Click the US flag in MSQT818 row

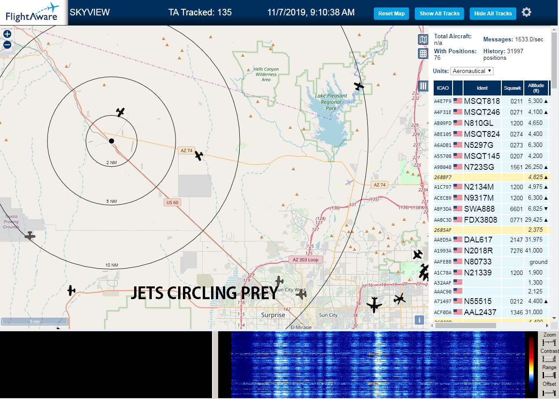[x=458, y=101]
